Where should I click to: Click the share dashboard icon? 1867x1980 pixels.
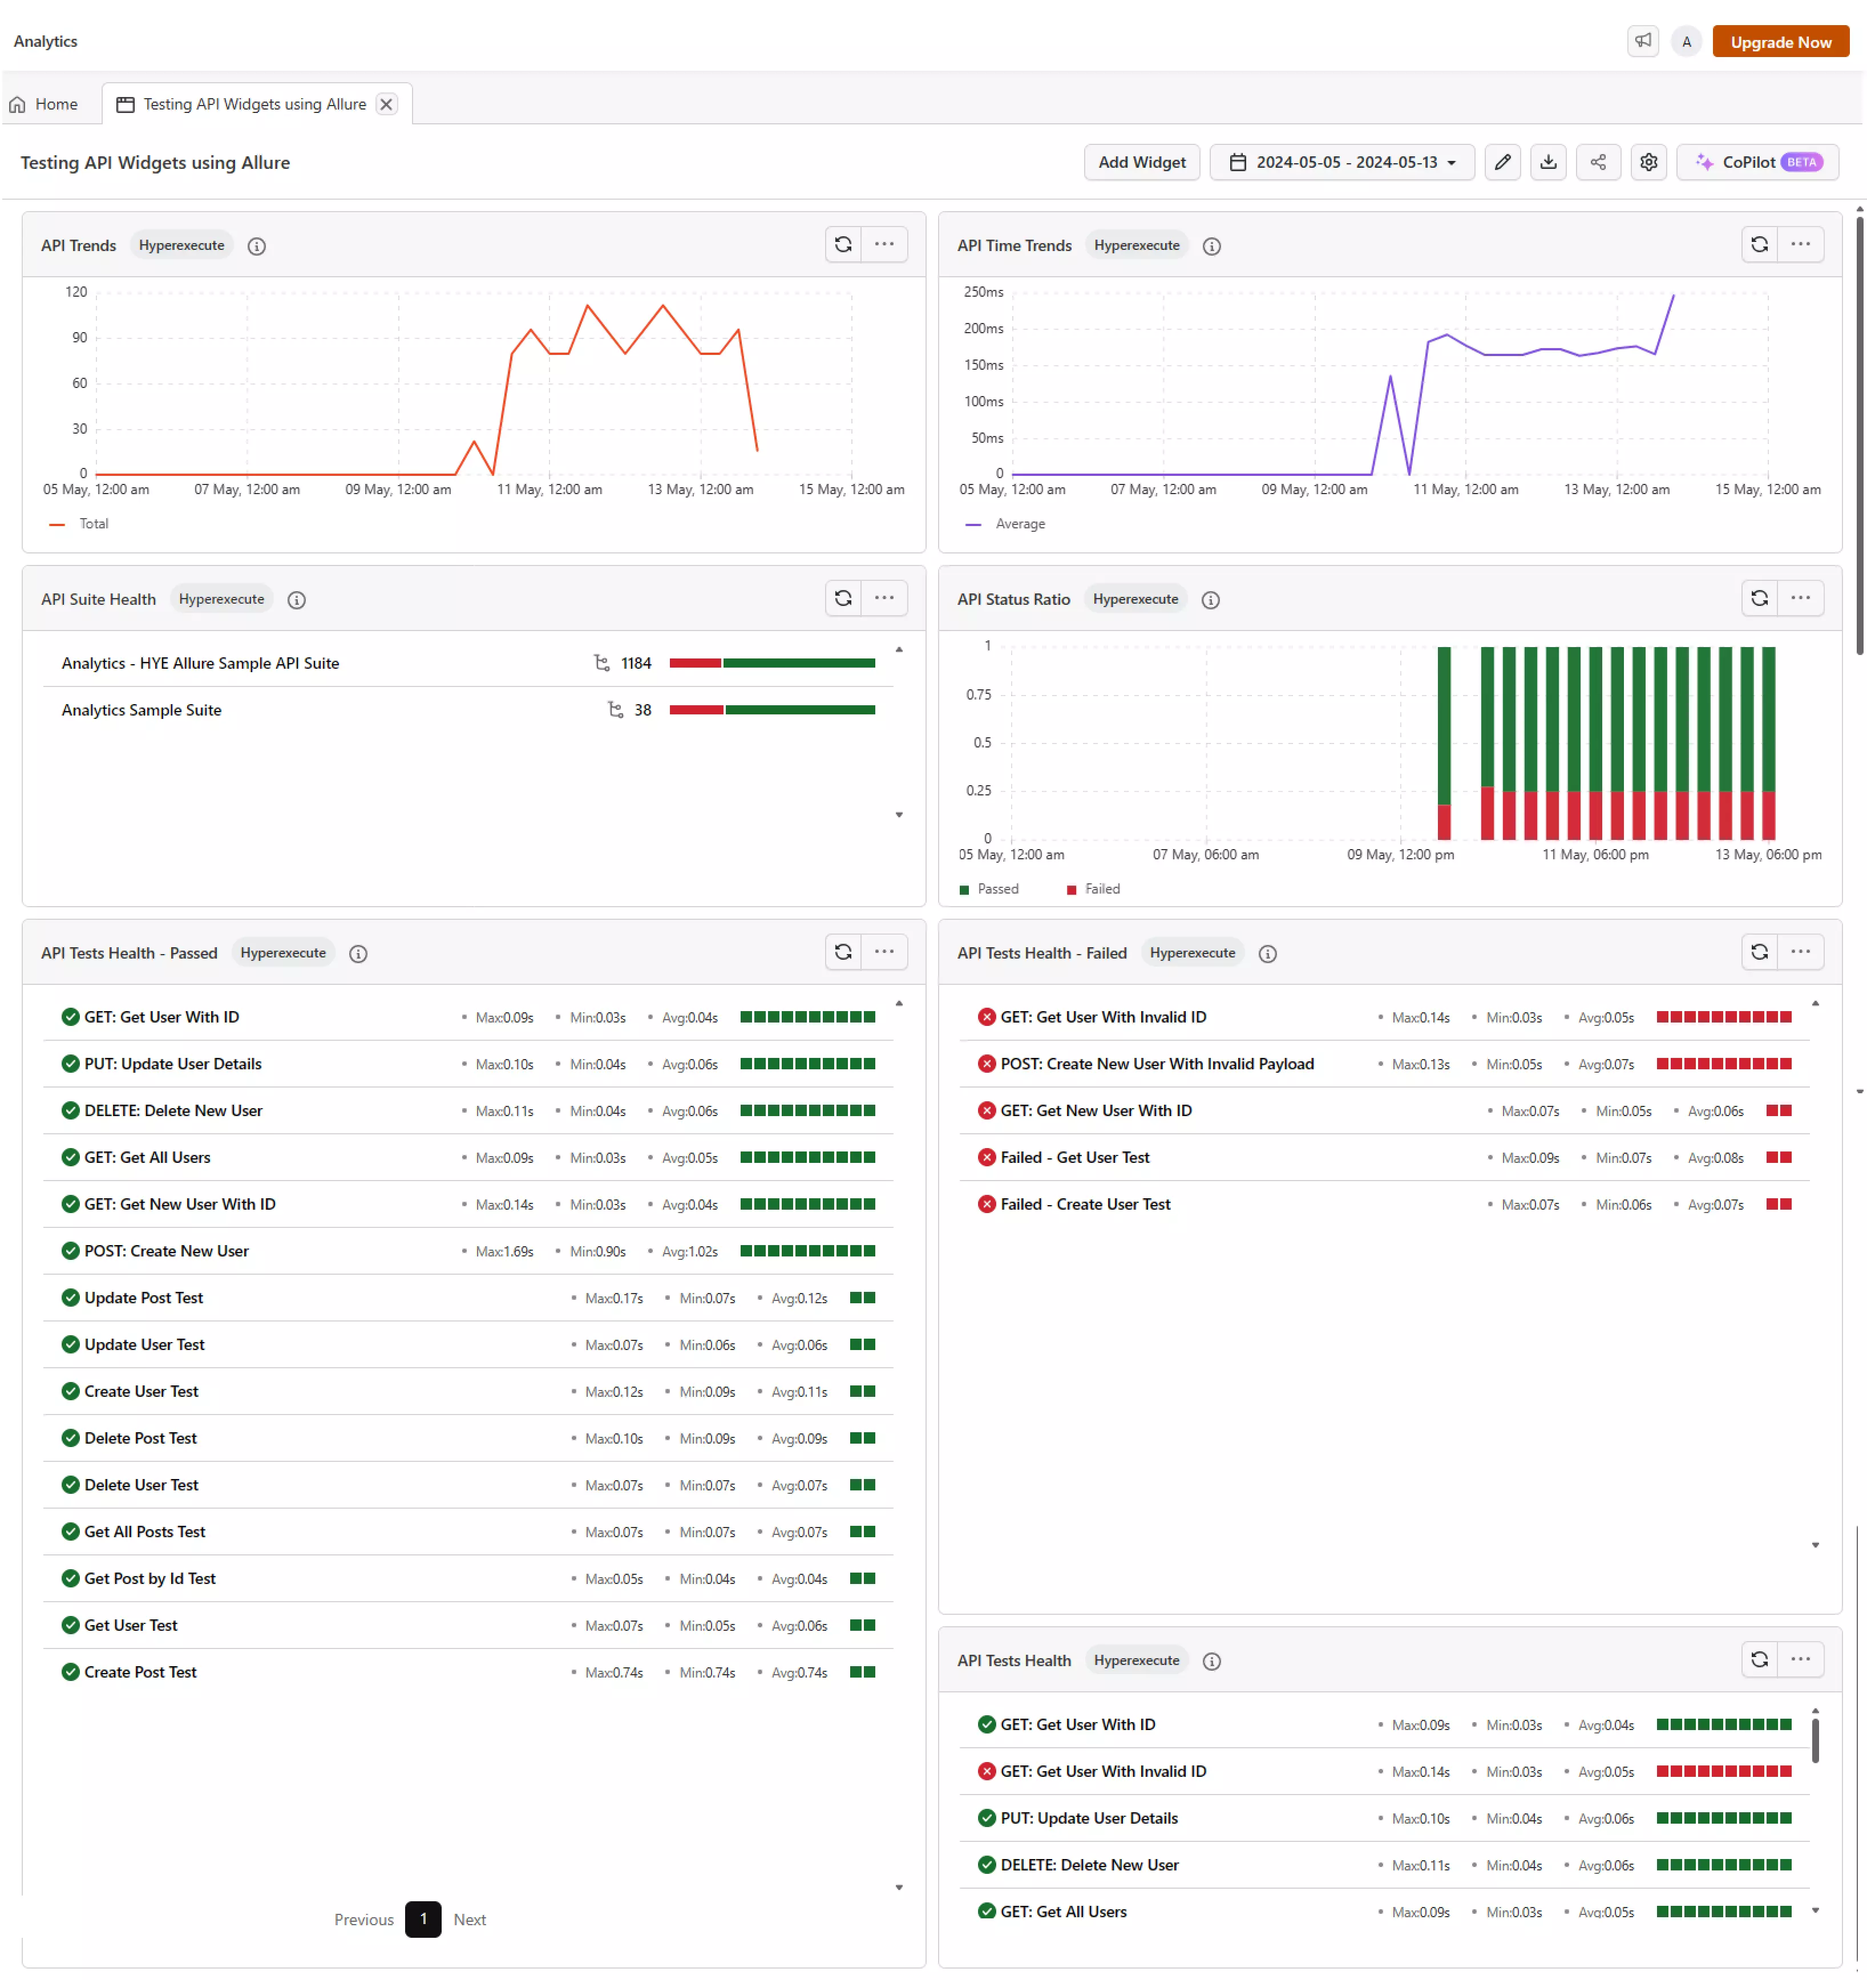click(x=1597, y=161)
